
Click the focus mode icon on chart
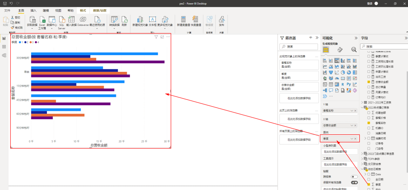coord(162,37)
